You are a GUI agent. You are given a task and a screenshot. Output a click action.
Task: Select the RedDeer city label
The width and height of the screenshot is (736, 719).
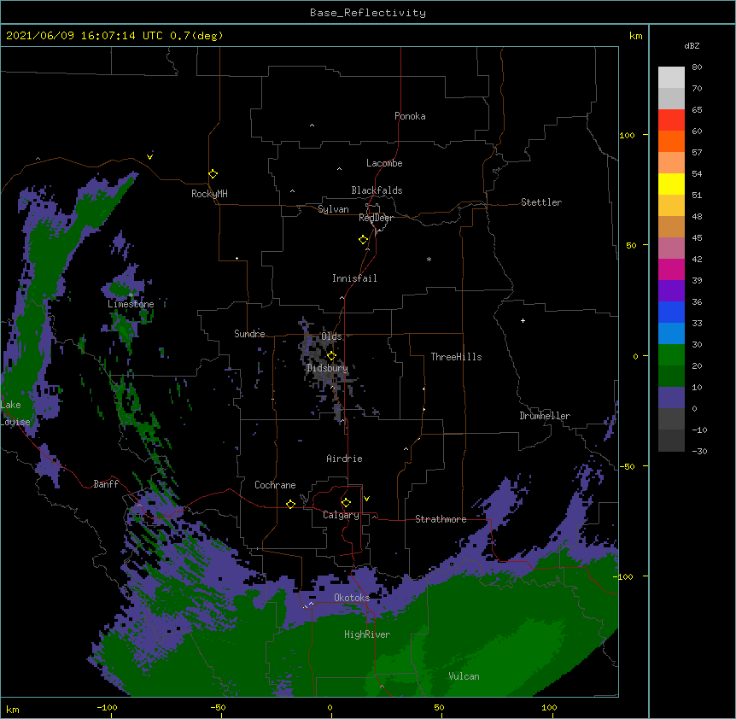(376, 218)
